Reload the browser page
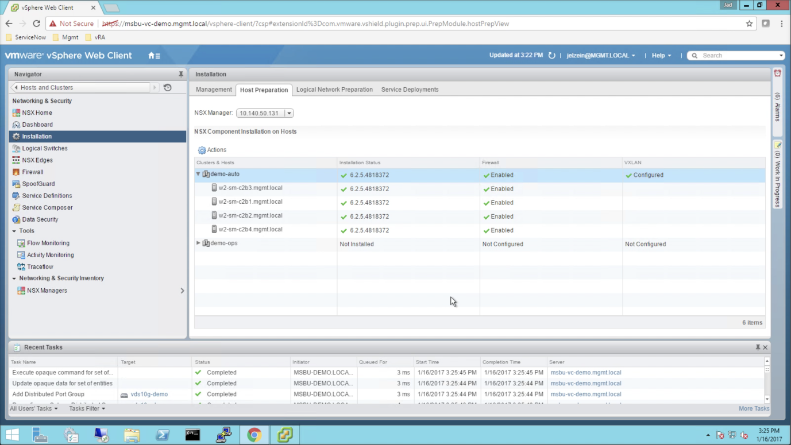Screen dimensions: 791x445 click(36, 24)
